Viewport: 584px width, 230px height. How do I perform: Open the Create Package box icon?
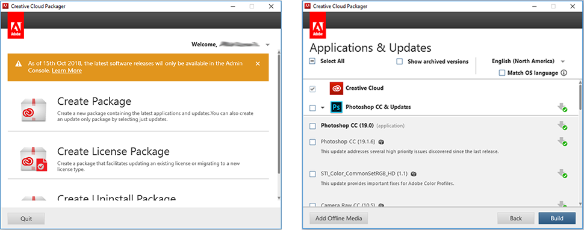click(34, 110)
